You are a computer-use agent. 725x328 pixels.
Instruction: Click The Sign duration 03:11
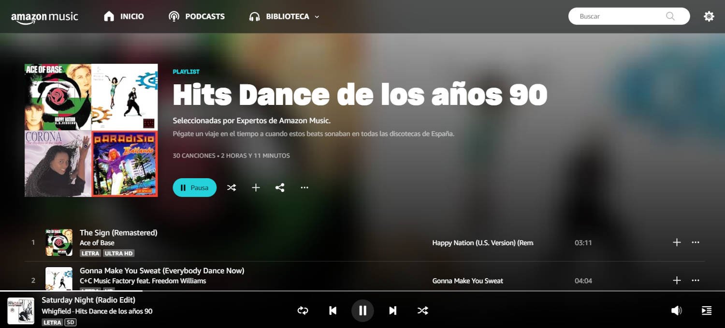[x=583, y=243]
